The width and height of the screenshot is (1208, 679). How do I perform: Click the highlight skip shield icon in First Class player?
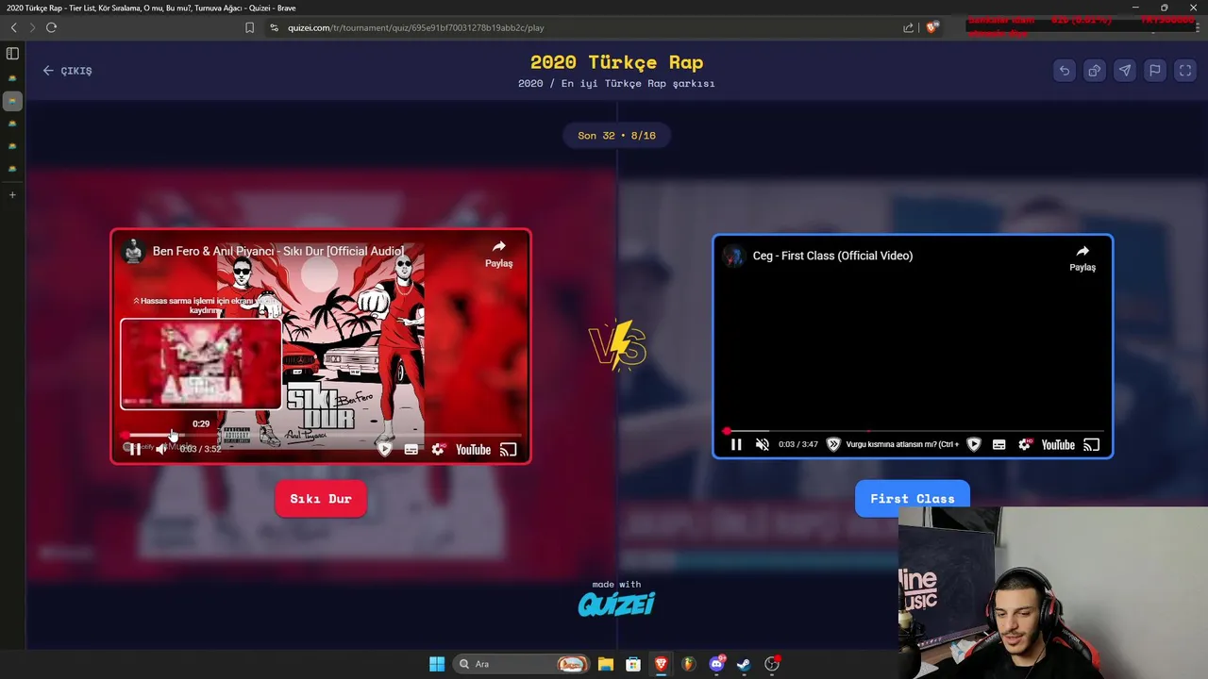tap(833, 445)
